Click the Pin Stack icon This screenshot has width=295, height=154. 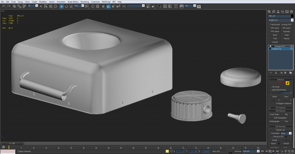point(271,73)
